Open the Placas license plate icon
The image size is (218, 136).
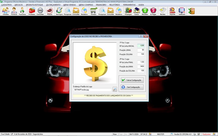tap(50, 11)
